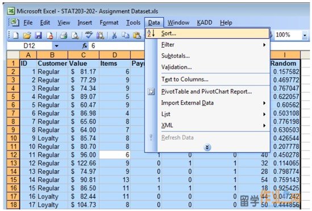Click the New workbook icon
The image size is (312, 211).
pos(15,35)
